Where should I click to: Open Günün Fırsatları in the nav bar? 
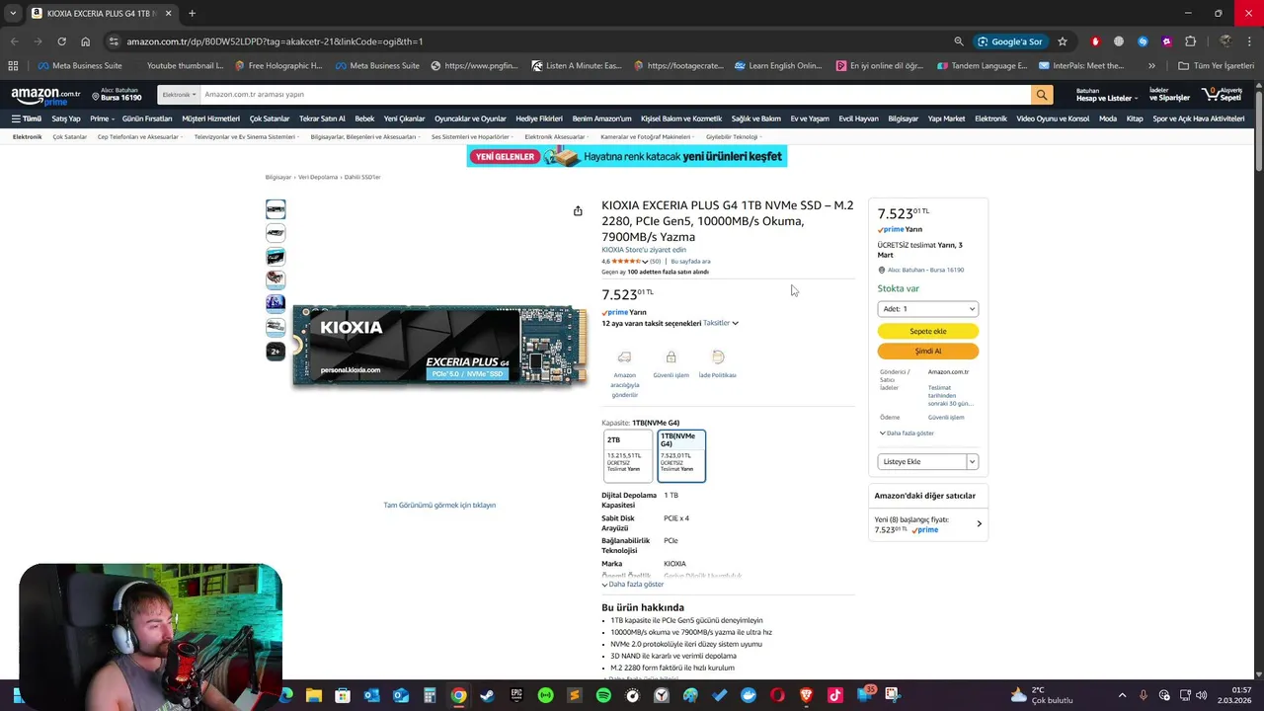pyautogui.click(x=147, y=118)
